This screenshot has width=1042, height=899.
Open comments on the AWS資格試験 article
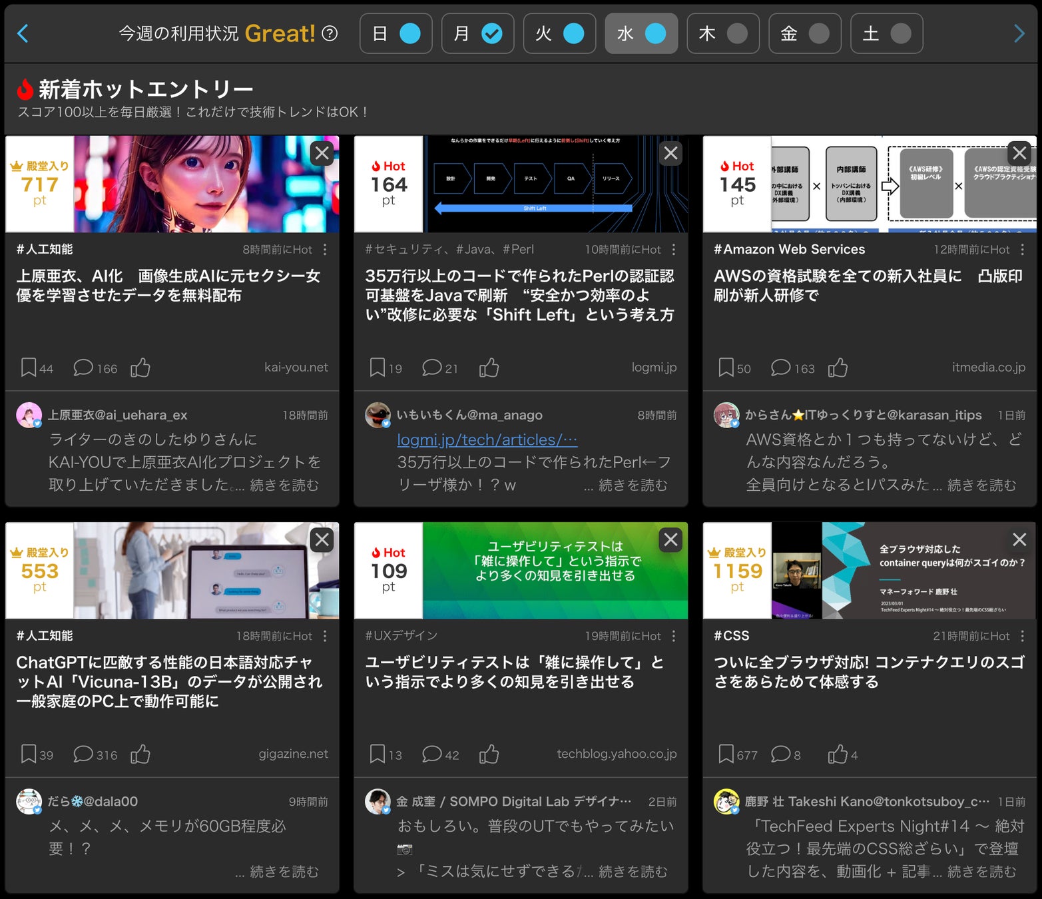781,368
